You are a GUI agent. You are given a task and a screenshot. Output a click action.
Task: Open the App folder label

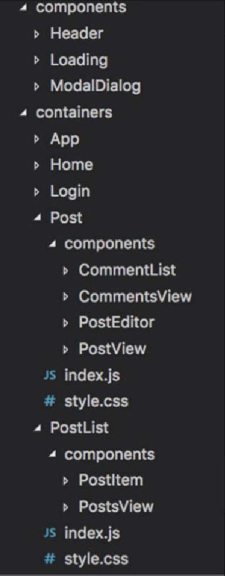pos(65,140)
